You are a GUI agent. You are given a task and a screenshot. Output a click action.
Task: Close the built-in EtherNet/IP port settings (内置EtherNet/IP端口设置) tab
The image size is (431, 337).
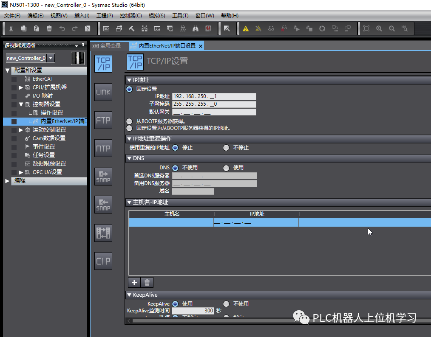pyautogui.click(x=201, y=46)
